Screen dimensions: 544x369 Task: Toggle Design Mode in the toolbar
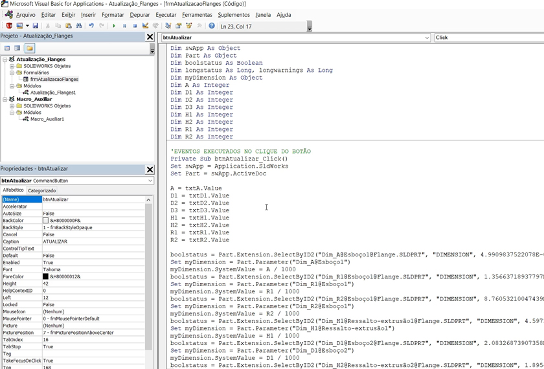[x=145, y=26]
